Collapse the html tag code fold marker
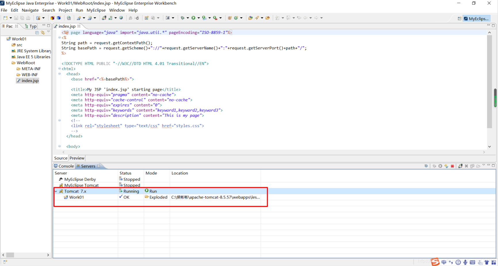This screenshot has height=266, width=498. pos(60,69)
